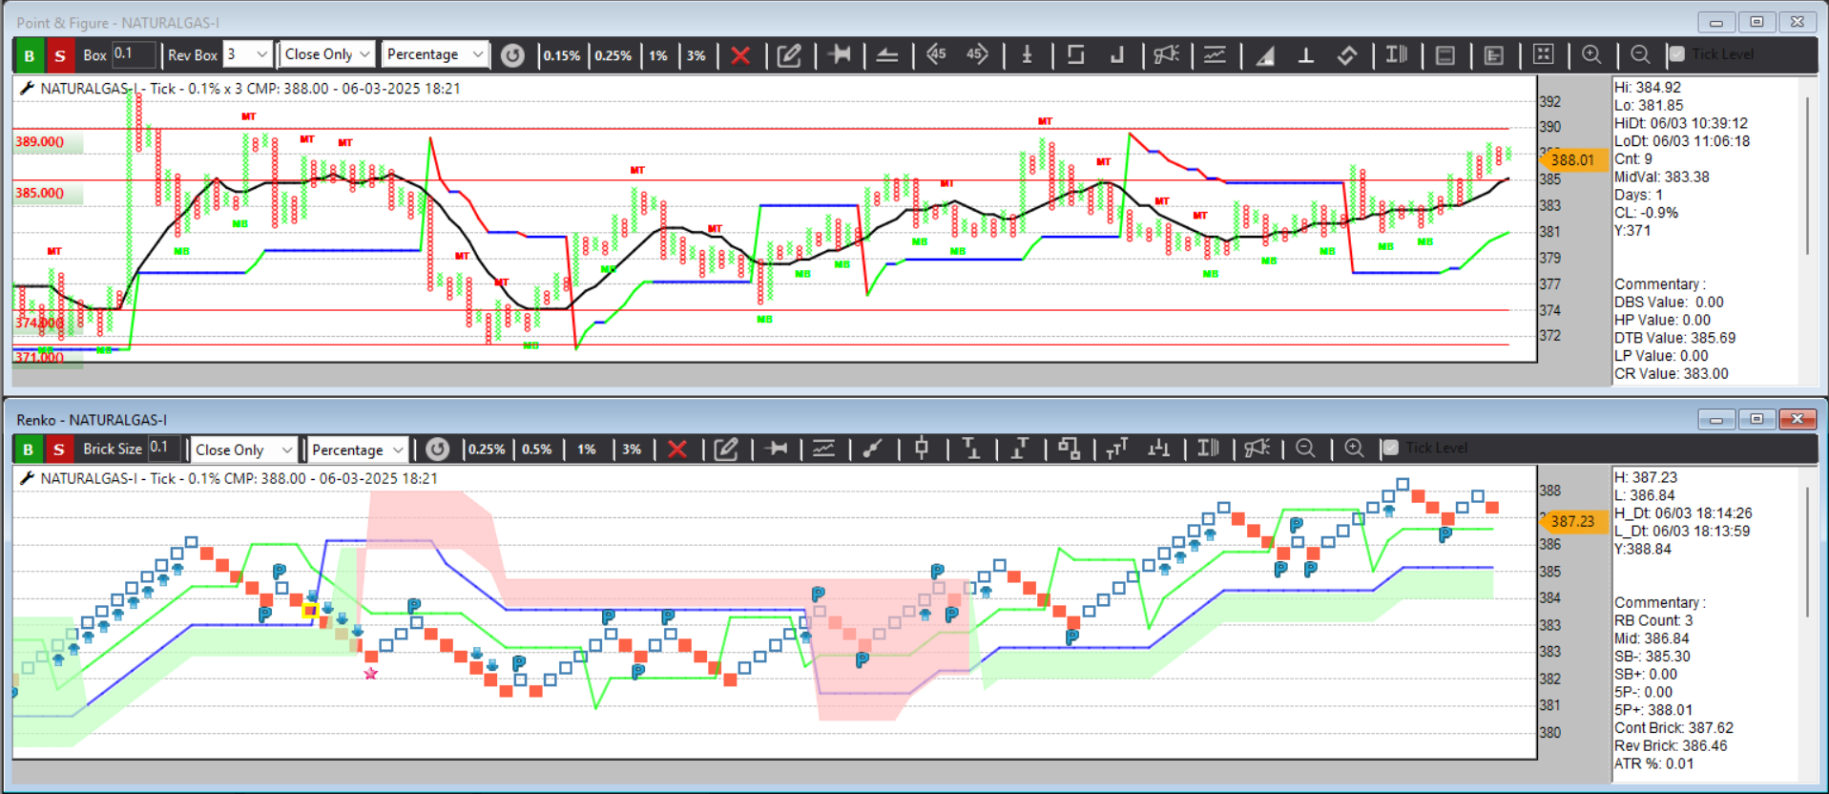Zoom out on the Point & Figure chart
The width and height of the screenshot is (1829, 794).
(1640, 54)
